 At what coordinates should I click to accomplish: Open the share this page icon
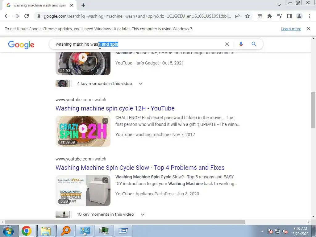tap(238, 16)
